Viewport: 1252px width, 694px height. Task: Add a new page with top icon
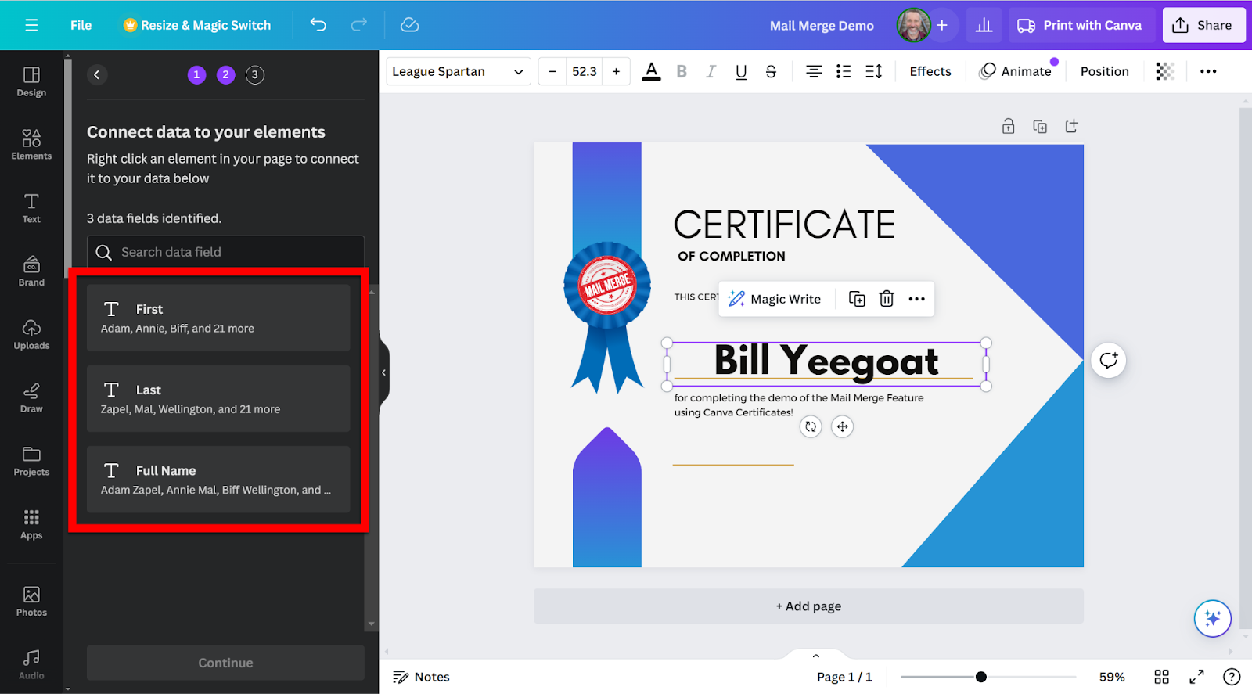(x=1071, y=126)
